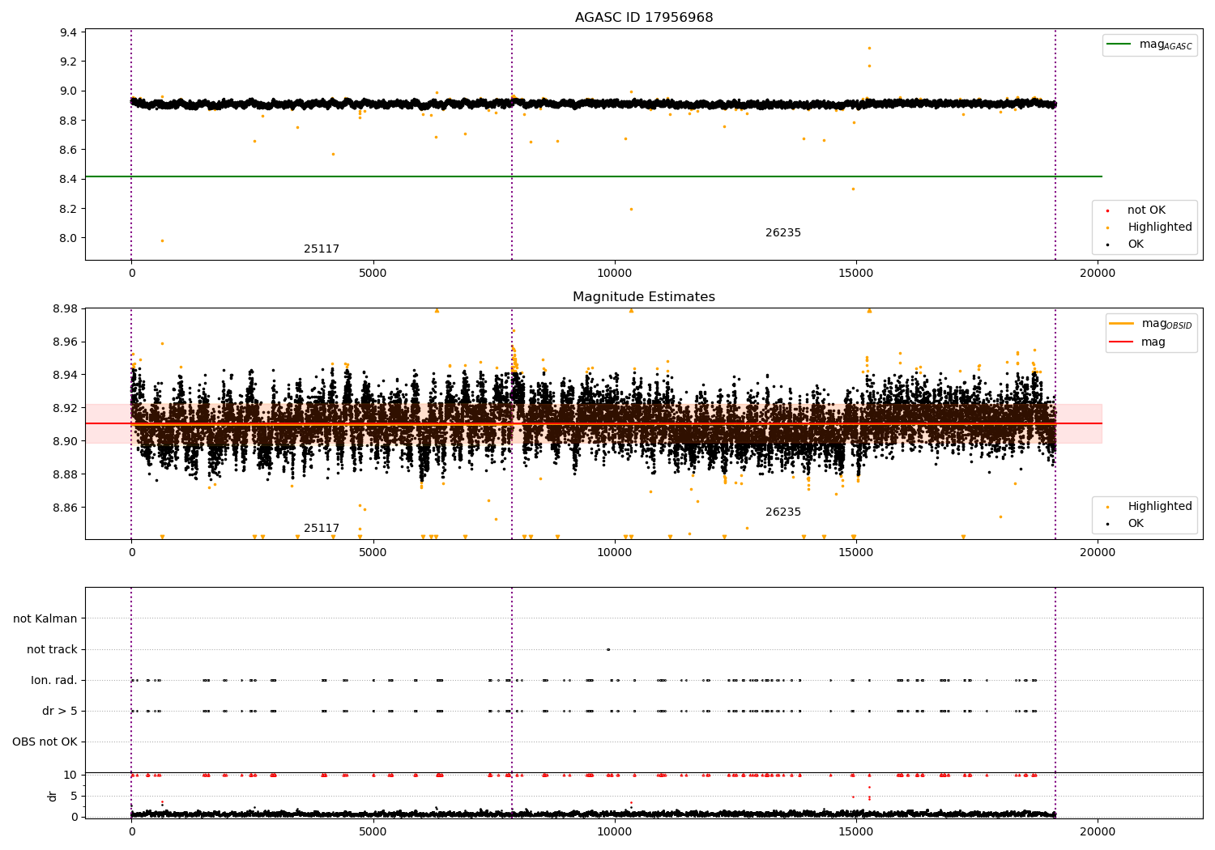Select 'Highlighted' in top plot legend

(x=1149, y=227)
